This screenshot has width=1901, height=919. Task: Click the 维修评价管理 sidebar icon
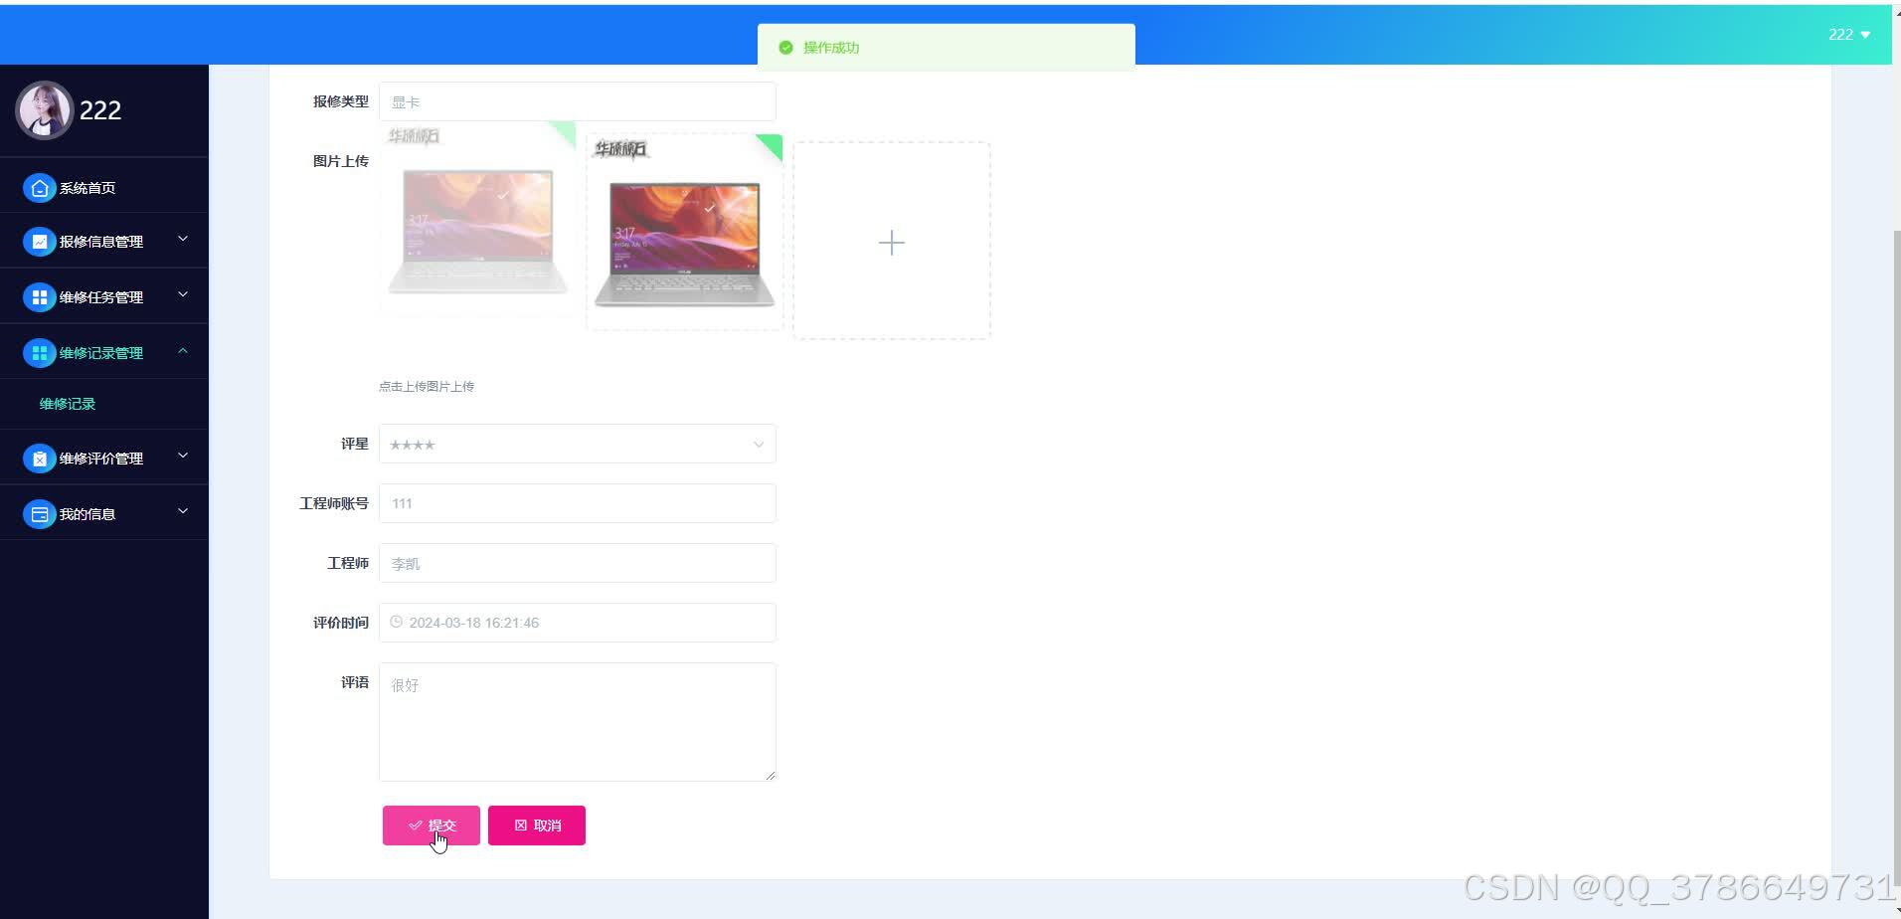[x=39, y=458]
